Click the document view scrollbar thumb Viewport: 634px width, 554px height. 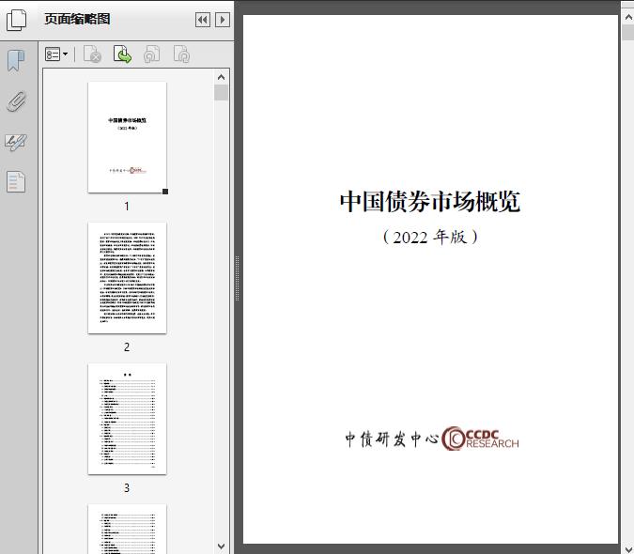(628, 32)
